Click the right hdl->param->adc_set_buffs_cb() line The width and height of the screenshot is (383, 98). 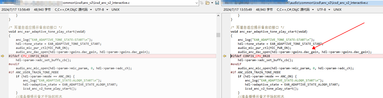pos(265,60)
